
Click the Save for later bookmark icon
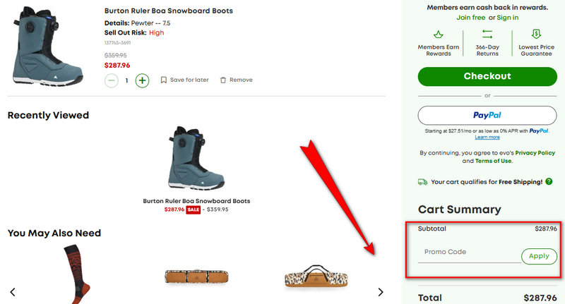coord(164,80)
